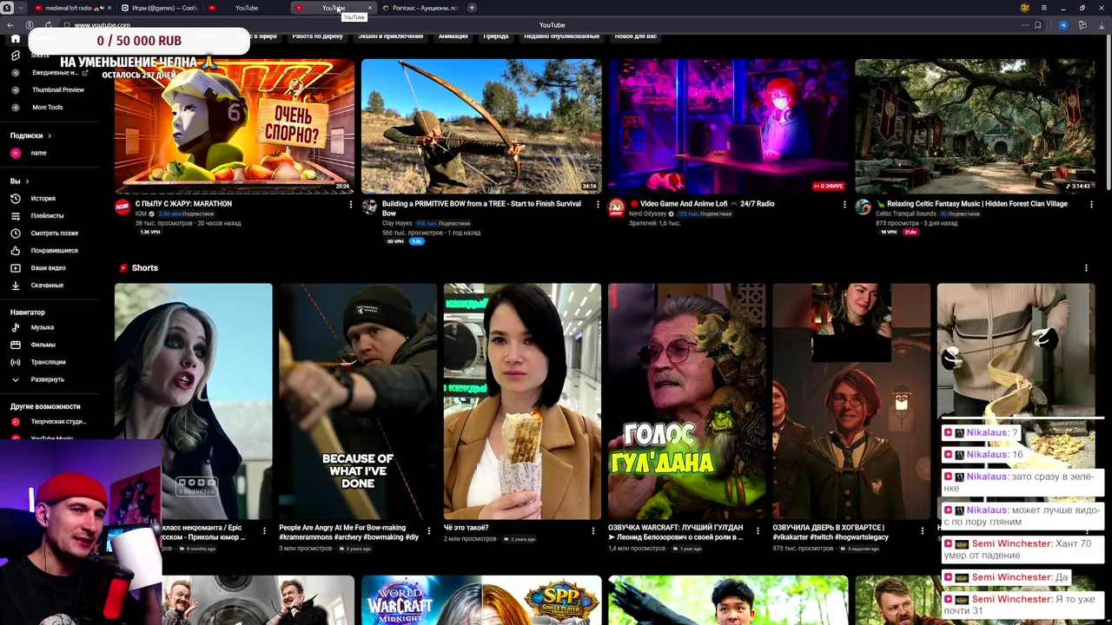Image resolution: width=1112 pixels, height=625 pixels.
Task: Open 'Building a PRIMITIVE BOW' video title
Action: 481,208
